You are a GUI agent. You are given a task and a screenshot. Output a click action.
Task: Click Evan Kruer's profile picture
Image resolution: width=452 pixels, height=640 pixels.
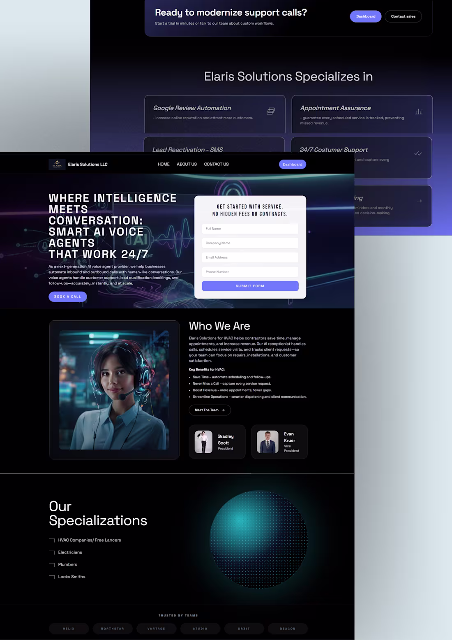[268, 441]
